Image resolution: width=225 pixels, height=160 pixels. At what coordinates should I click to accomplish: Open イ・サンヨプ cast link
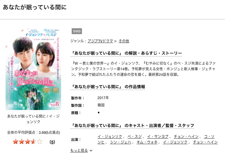click(x=158, y=136)
